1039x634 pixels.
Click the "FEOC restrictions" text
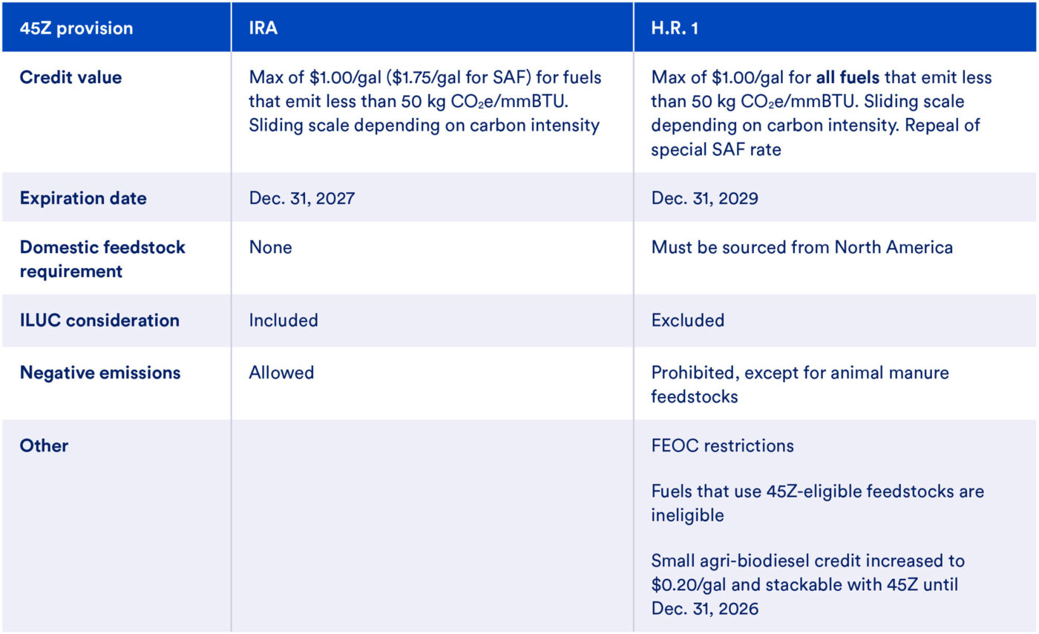[x=722, y=445]
